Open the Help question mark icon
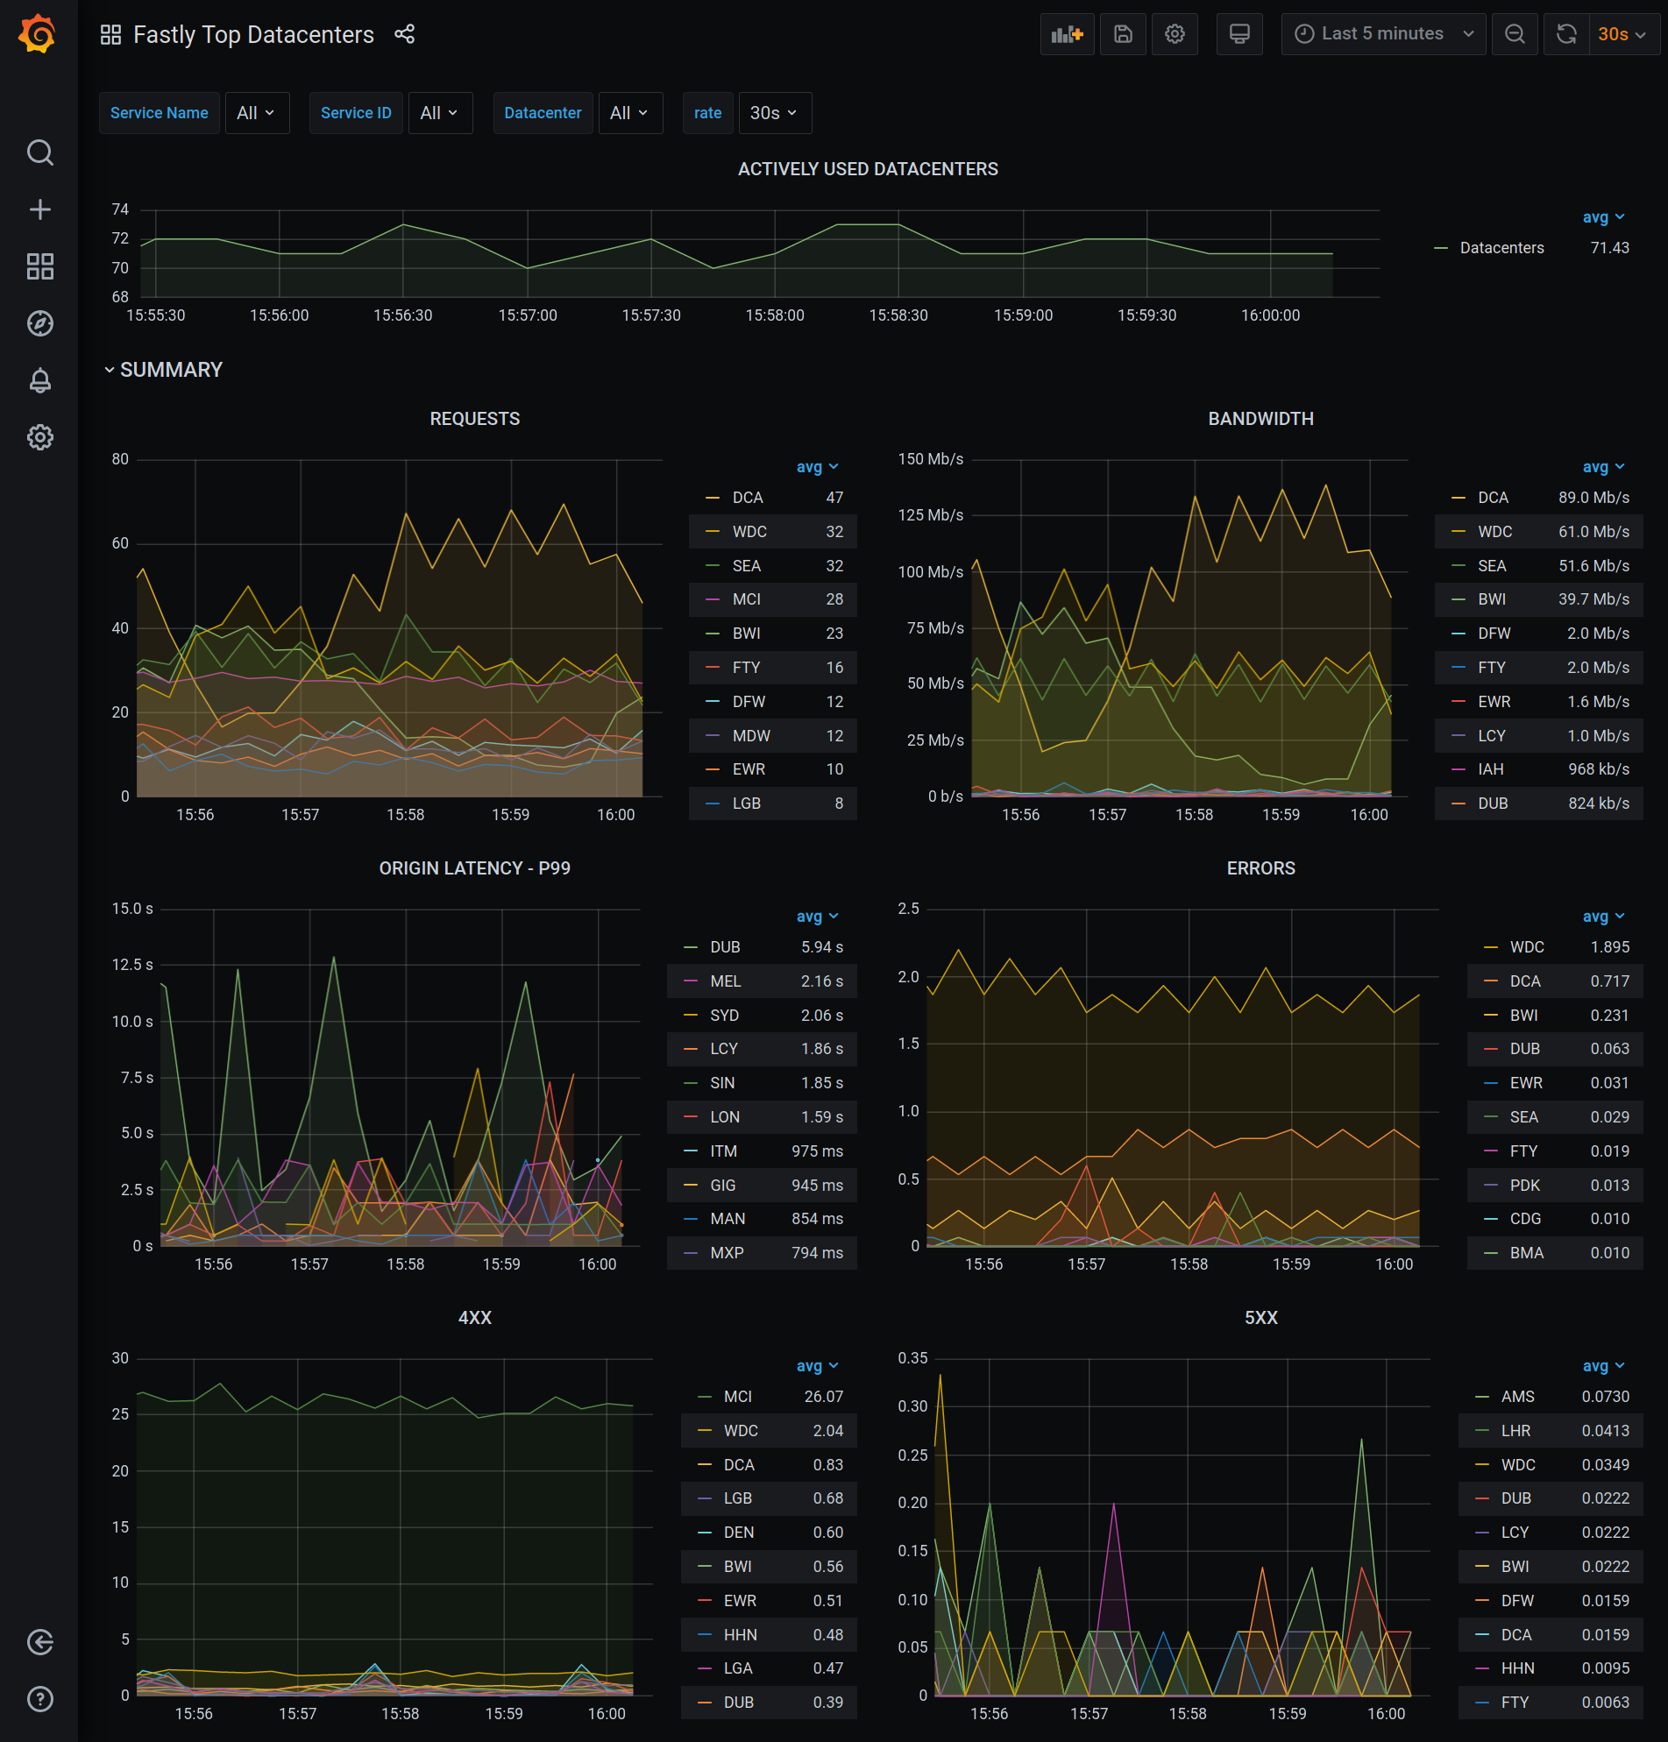 [x=40, y=1699]
